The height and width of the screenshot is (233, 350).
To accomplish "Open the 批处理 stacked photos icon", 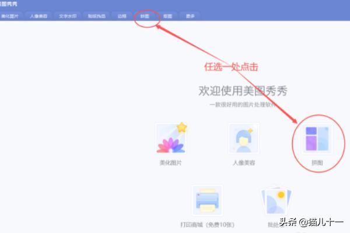I will (x=276, y=201).
